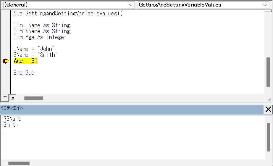Click the line SName = "Smith"
The width and height of the screenshot is (273, 166).
pyautogui.click(x=35, y=55)
